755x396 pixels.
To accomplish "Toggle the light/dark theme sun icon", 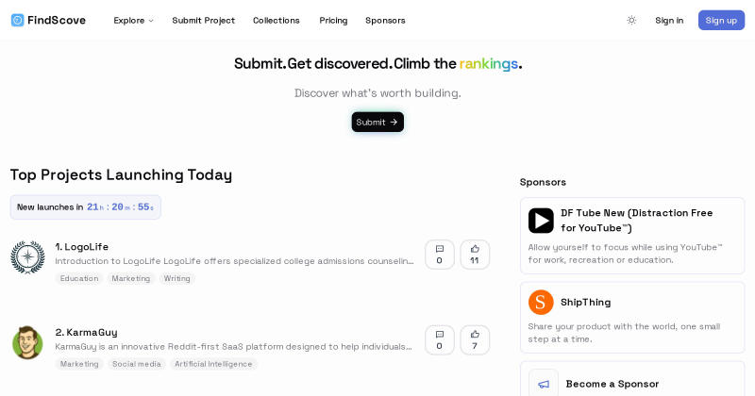I will point(631,20).
